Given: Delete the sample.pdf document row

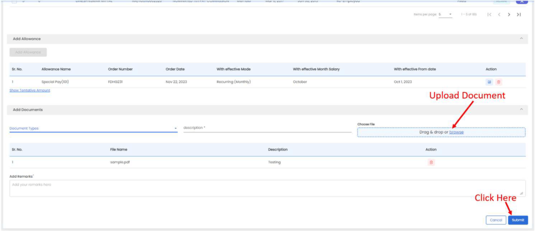Looking at the screenshot, I should pos(431,163).
